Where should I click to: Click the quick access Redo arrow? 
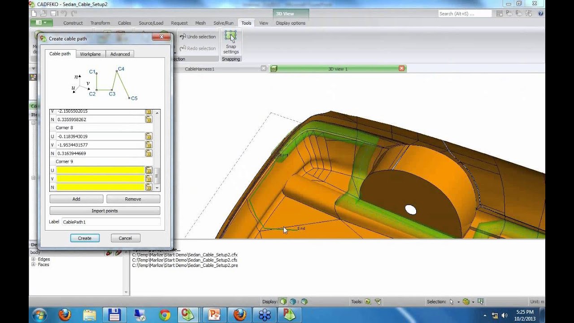click(x=74, y=13)
